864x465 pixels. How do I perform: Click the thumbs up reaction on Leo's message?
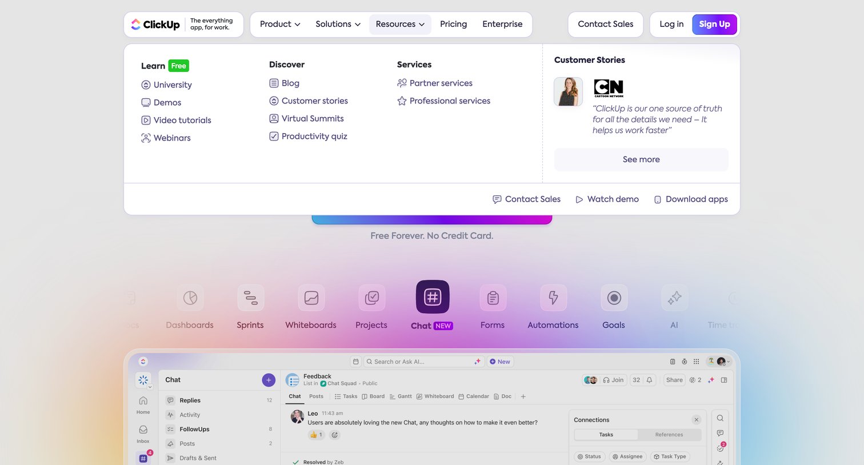point(316,435)
